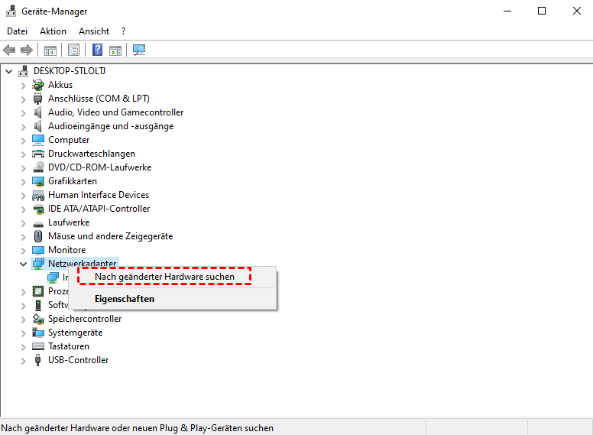This screenshot has height=435, width=593.
Task: Expand the Akkus category
Action: click(x=23, y=86)
